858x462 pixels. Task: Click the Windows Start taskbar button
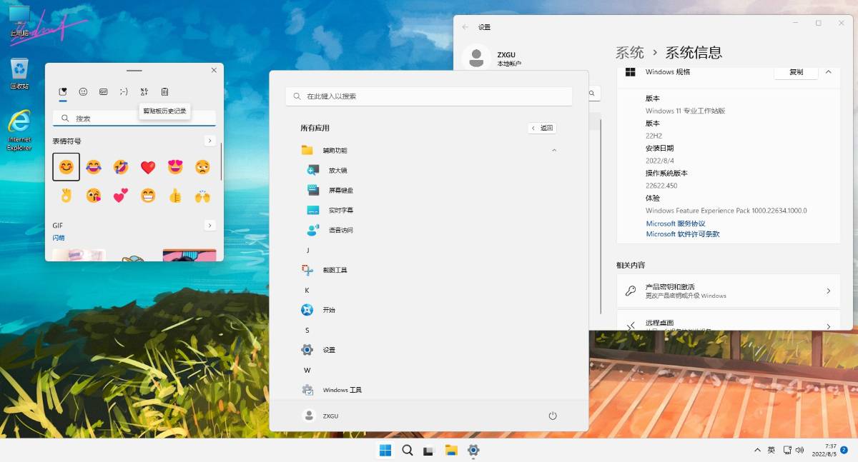click(385, 450)
